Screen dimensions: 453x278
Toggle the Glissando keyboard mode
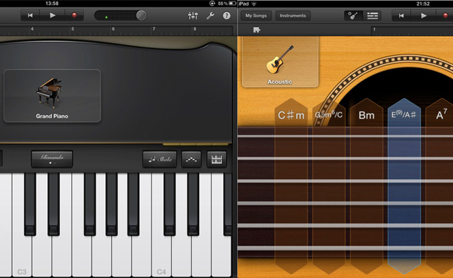(x=51, y=159)
